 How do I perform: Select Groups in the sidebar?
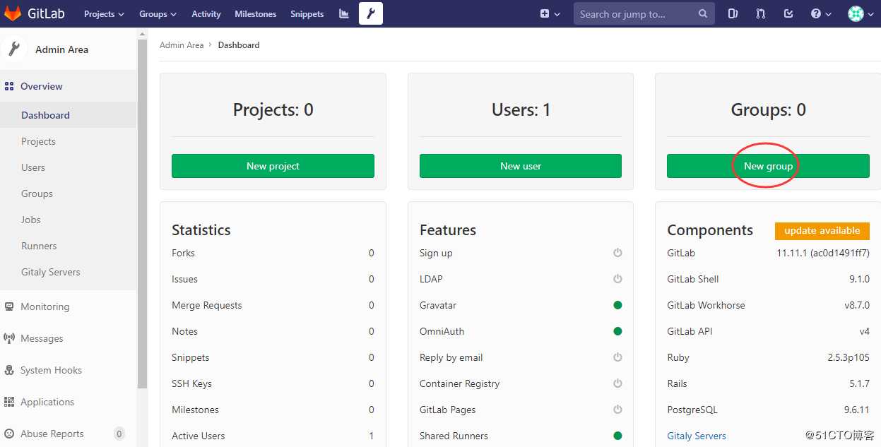pyautogui.click(x=68, y=193)
